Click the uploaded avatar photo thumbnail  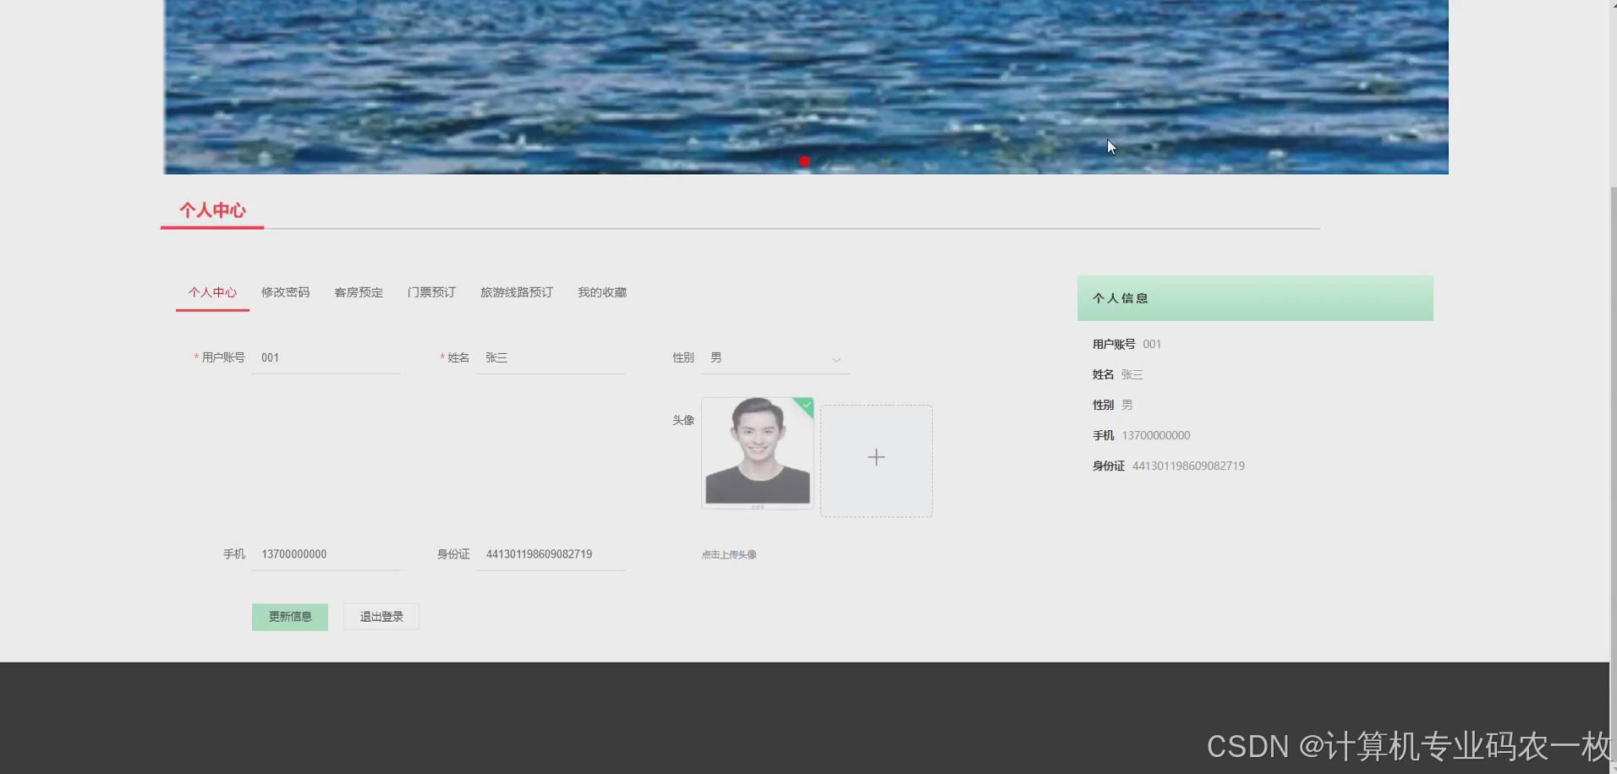756,453
